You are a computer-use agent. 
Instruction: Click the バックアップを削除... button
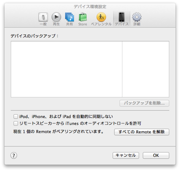(x=144, y=103)
